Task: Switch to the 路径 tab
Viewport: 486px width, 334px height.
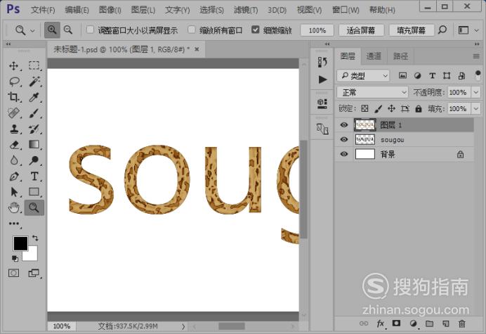Action: click(401, 56)
